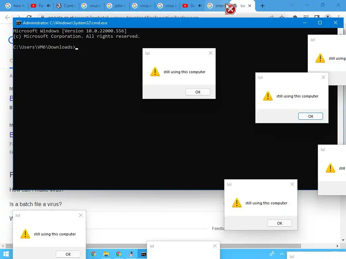Close the lol dialog beside the cmd prompt

tap(211, 53)
